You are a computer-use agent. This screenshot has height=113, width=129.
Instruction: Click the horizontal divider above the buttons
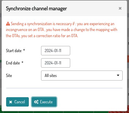(x=64, y=88)
